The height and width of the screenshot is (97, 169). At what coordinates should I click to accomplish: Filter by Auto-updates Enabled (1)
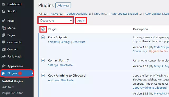(126, 14)
